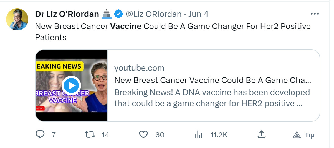
Task: Play the YouTube video preview
Action: pos(72,85)
